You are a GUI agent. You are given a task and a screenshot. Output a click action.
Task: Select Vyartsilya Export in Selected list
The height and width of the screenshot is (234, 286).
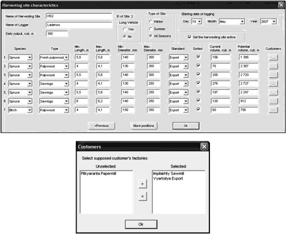(168, 178)
